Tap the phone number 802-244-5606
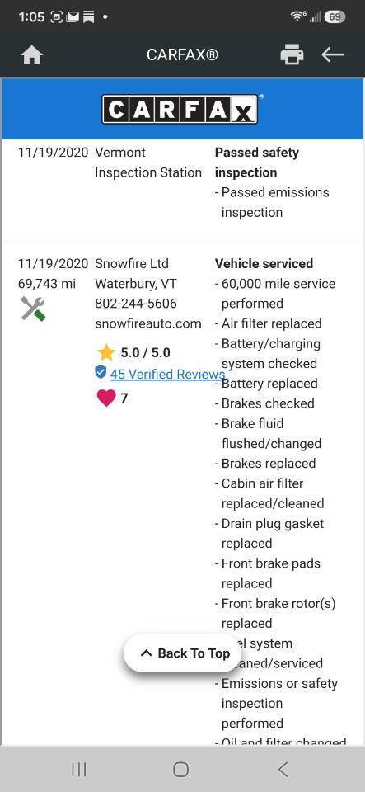 pos(136,304)
